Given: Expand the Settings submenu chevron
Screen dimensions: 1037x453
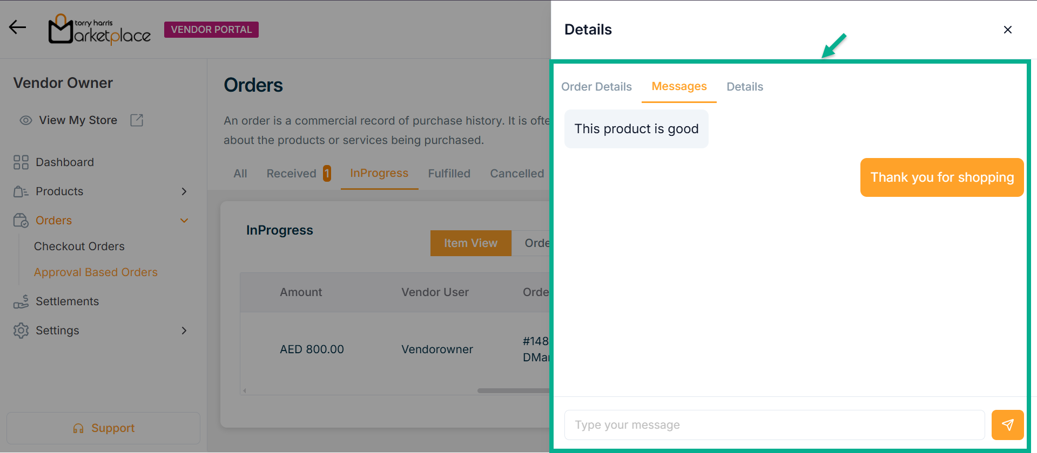Looking at the screenshot, I should pos(184,331).
